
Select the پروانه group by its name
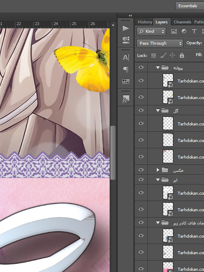178,68
